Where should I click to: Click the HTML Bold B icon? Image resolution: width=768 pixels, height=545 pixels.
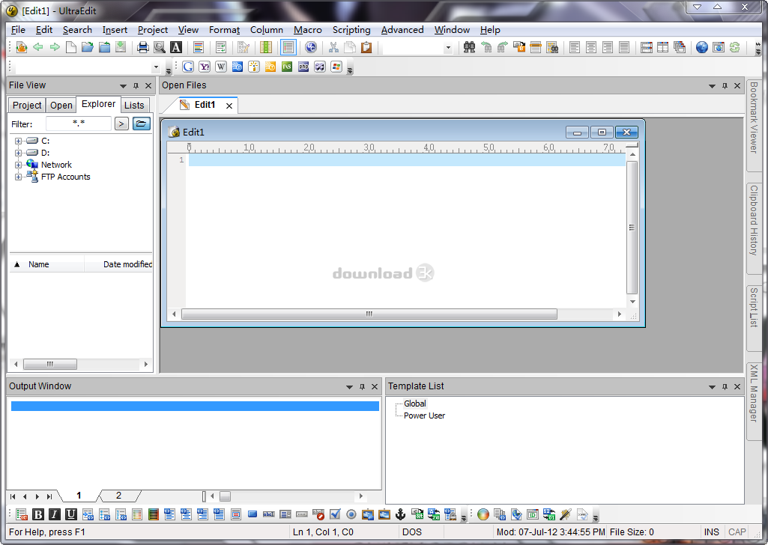[x=37, y=514]
